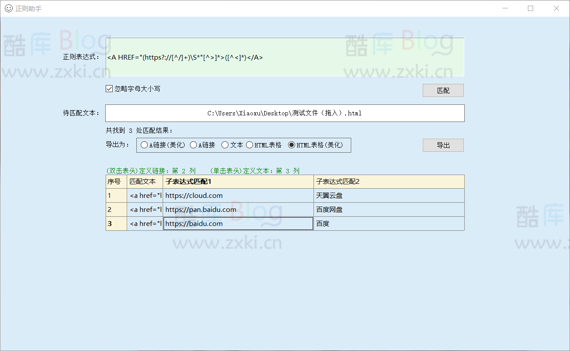Select the https://cloud.com table cell
The width and height of the screenshot is (570, 351).
pos(238,196)
